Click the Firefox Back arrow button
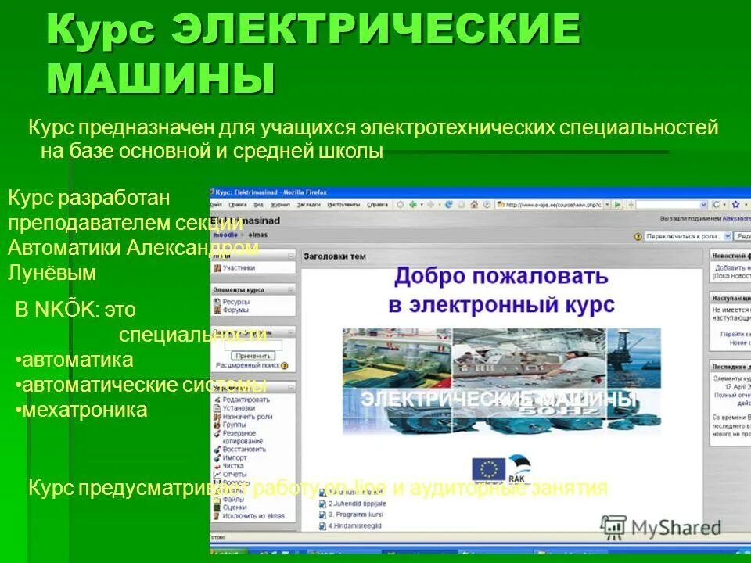 (413, 204)
